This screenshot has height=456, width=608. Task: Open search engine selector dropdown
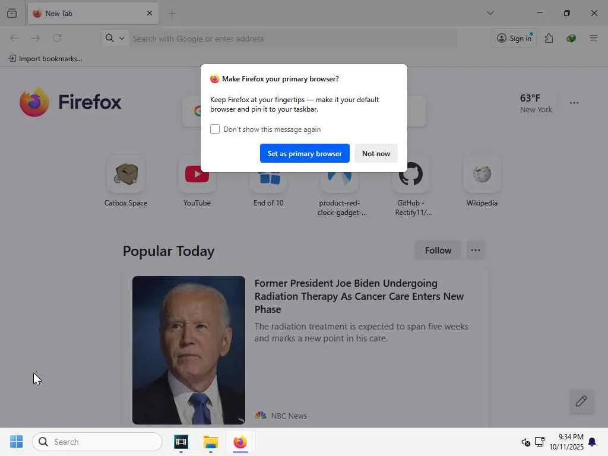point(115,38)
